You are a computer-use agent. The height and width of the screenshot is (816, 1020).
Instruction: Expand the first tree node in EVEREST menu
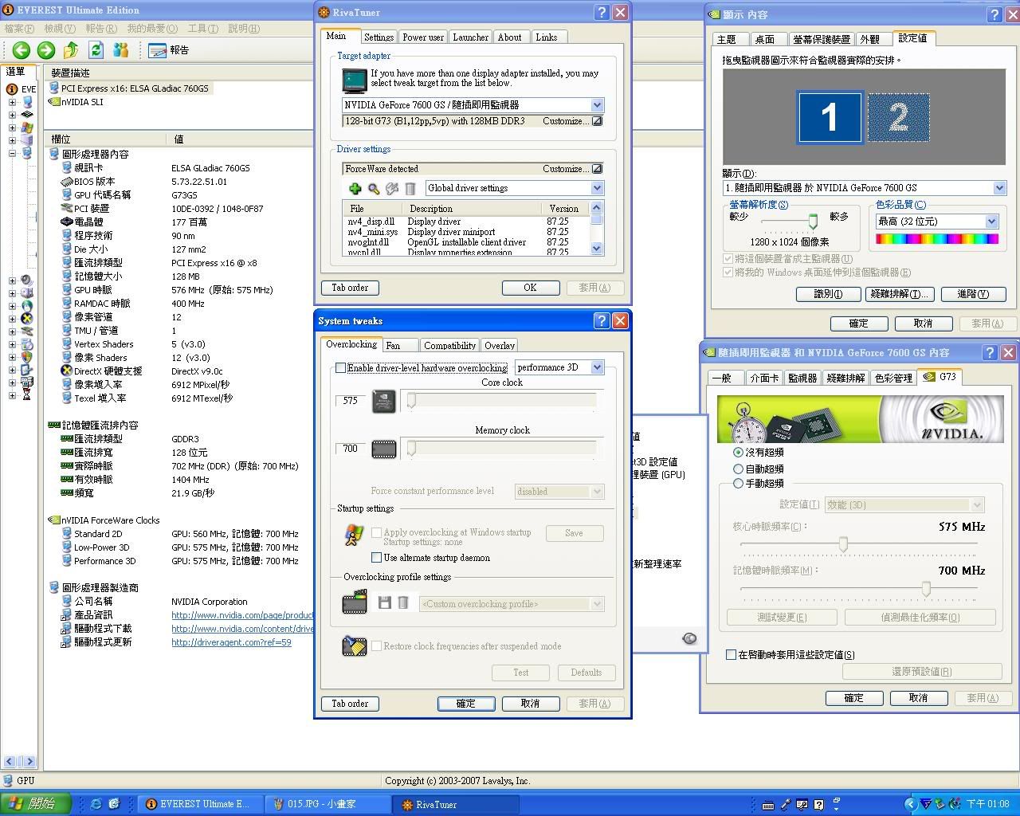12,102
